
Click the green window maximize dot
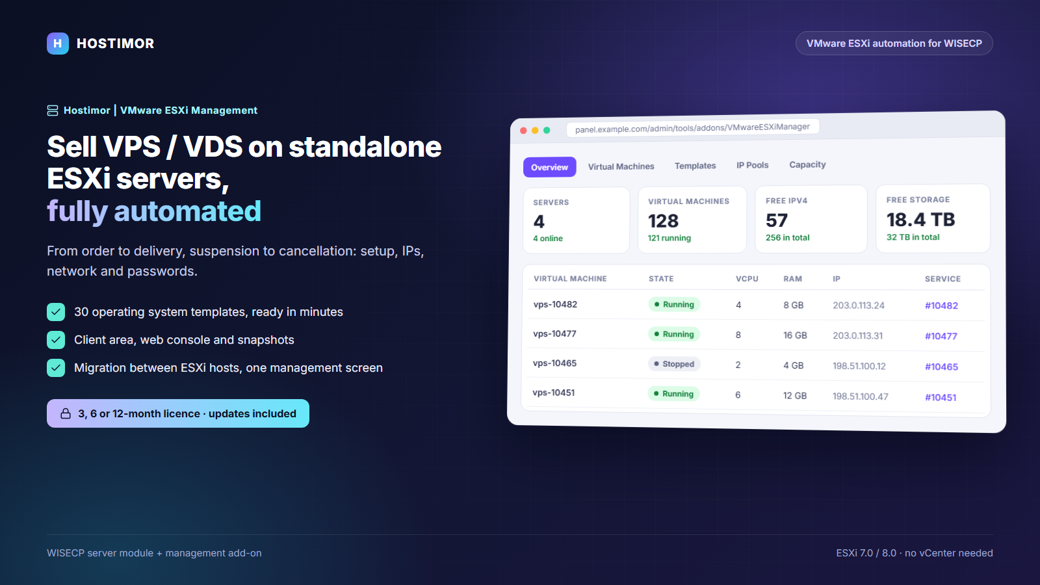(x=547, y=130)
